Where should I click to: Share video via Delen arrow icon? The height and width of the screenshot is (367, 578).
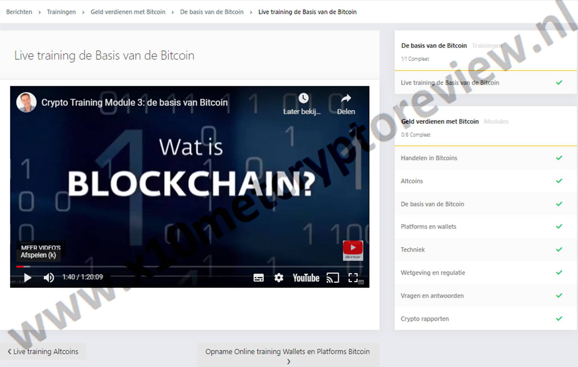346,98
